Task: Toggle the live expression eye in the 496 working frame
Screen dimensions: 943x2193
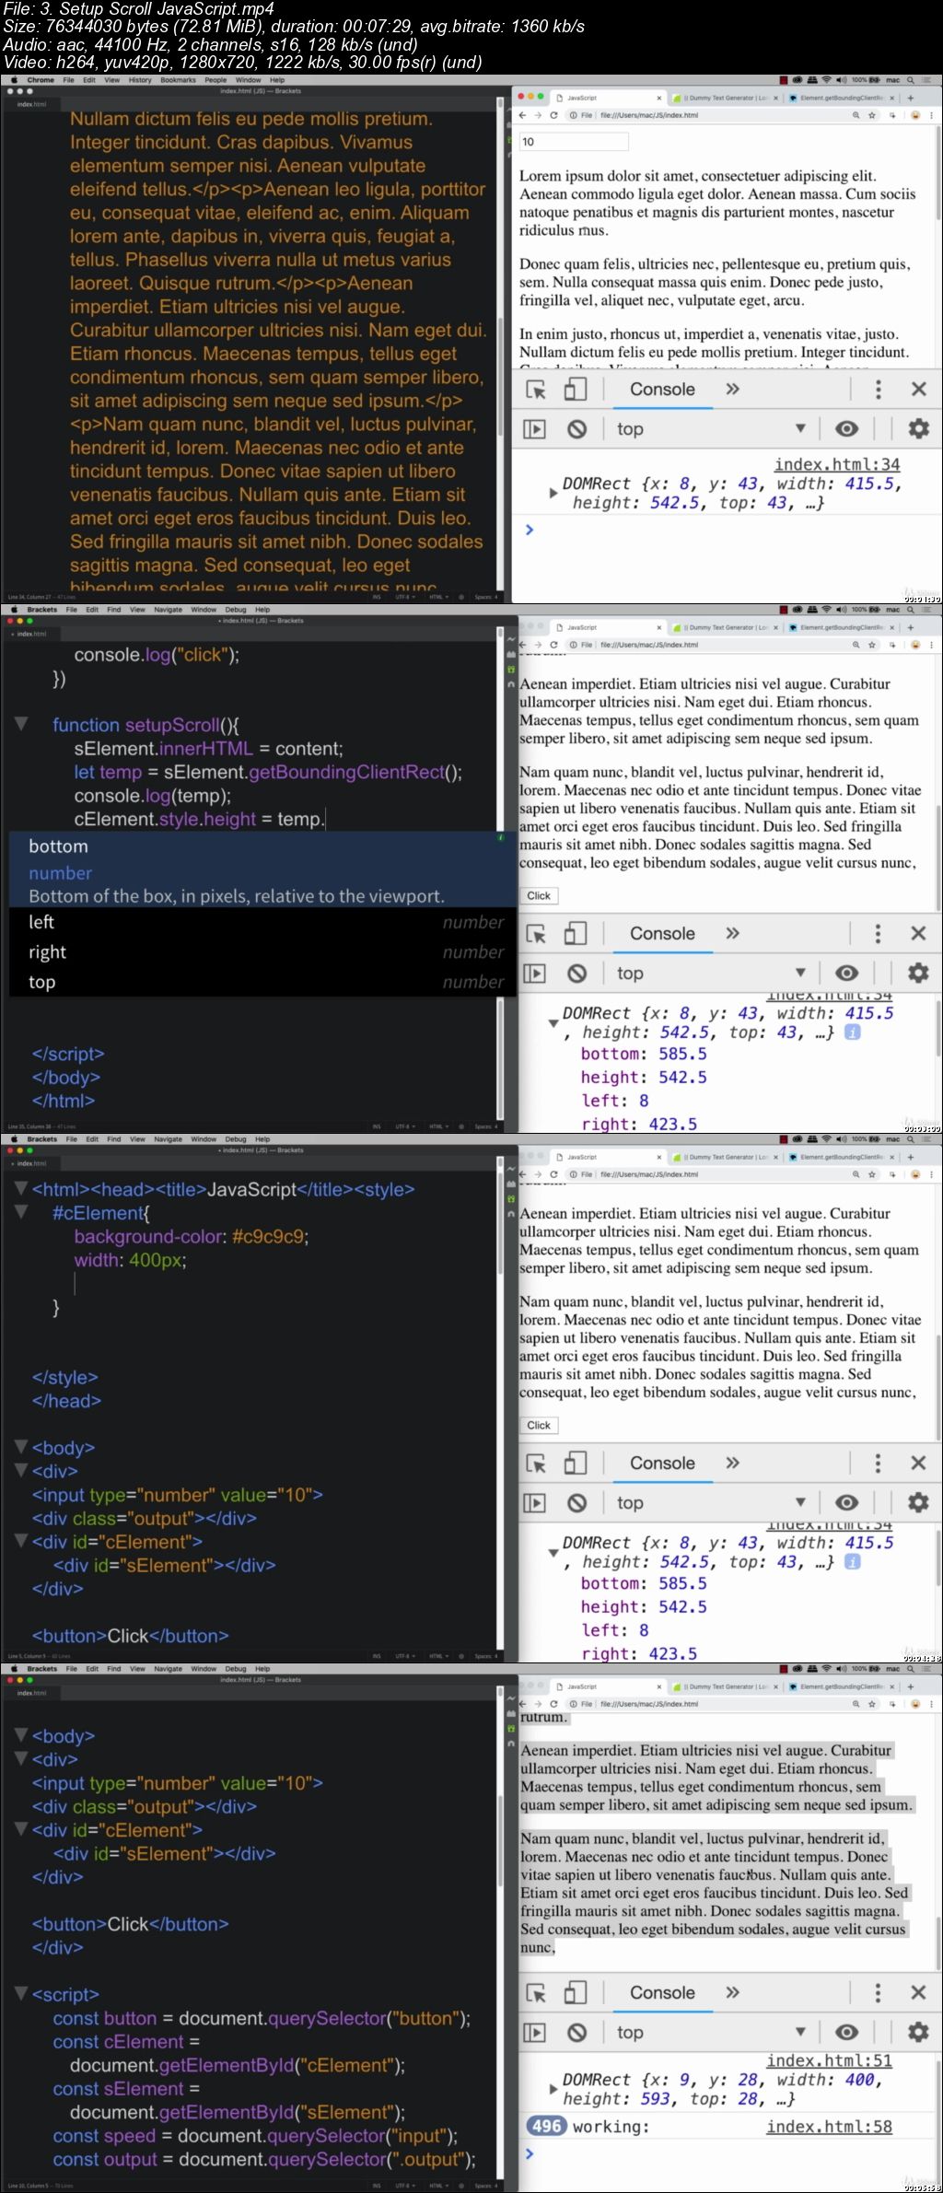Action: 846,2032
